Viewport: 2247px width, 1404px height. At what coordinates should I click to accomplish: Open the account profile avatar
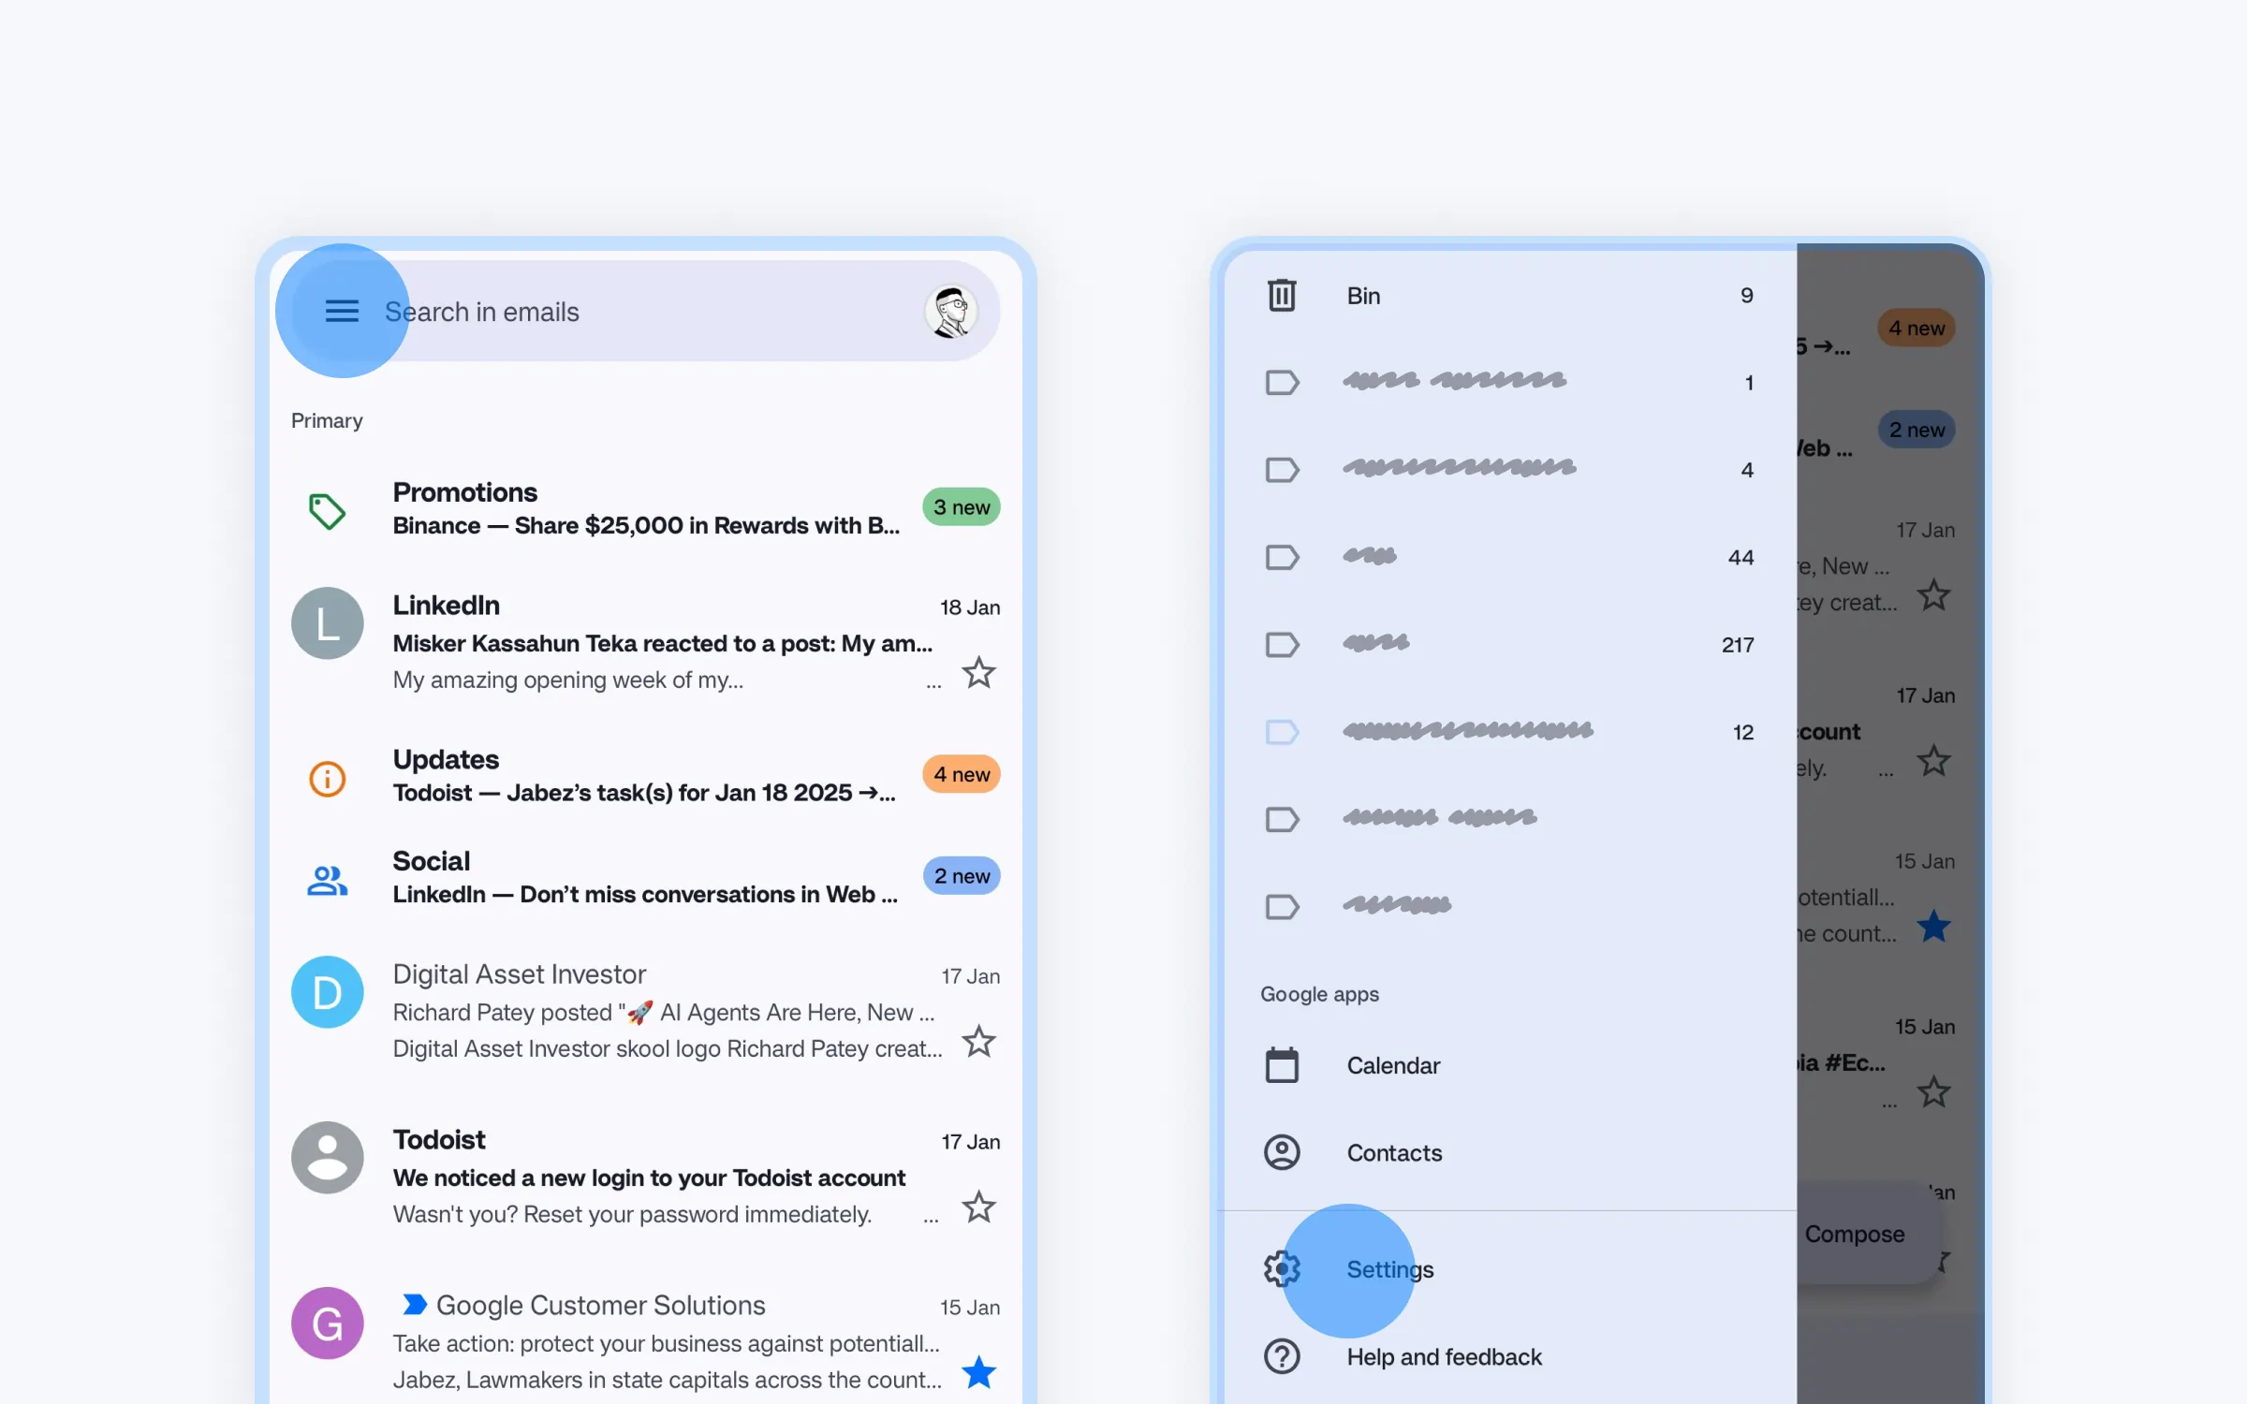951,312
